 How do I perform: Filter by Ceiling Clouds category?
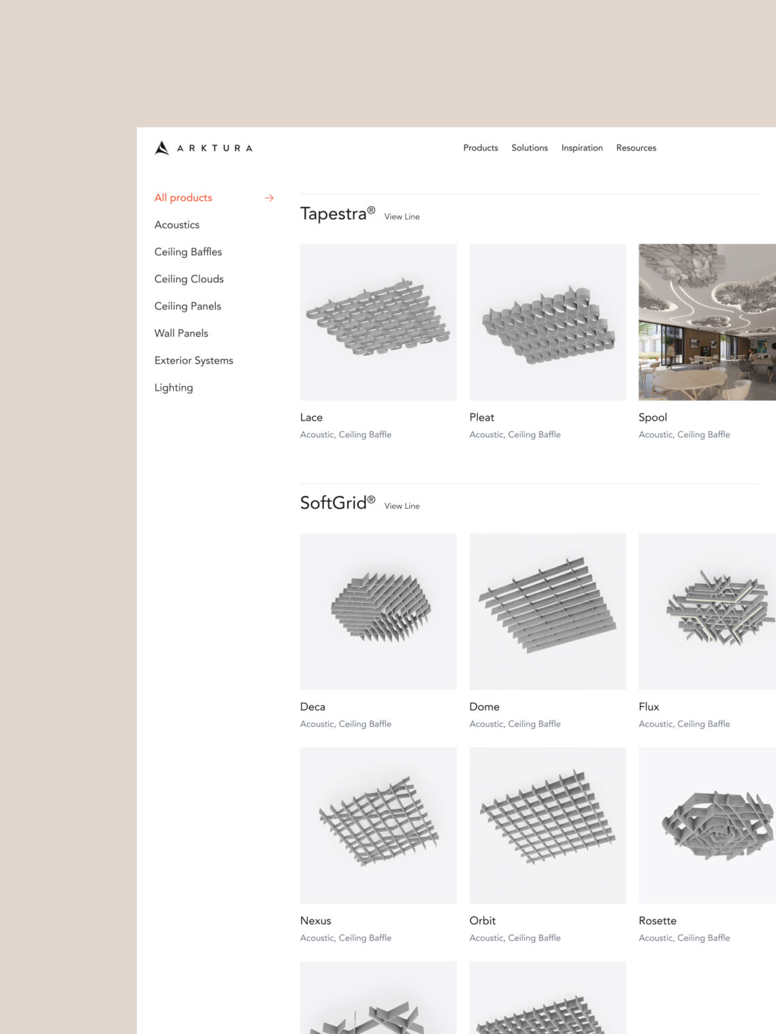189,279
